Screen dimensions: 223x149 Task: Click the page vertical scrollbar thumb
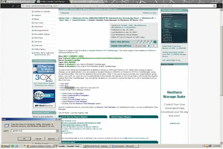point(221,60)
